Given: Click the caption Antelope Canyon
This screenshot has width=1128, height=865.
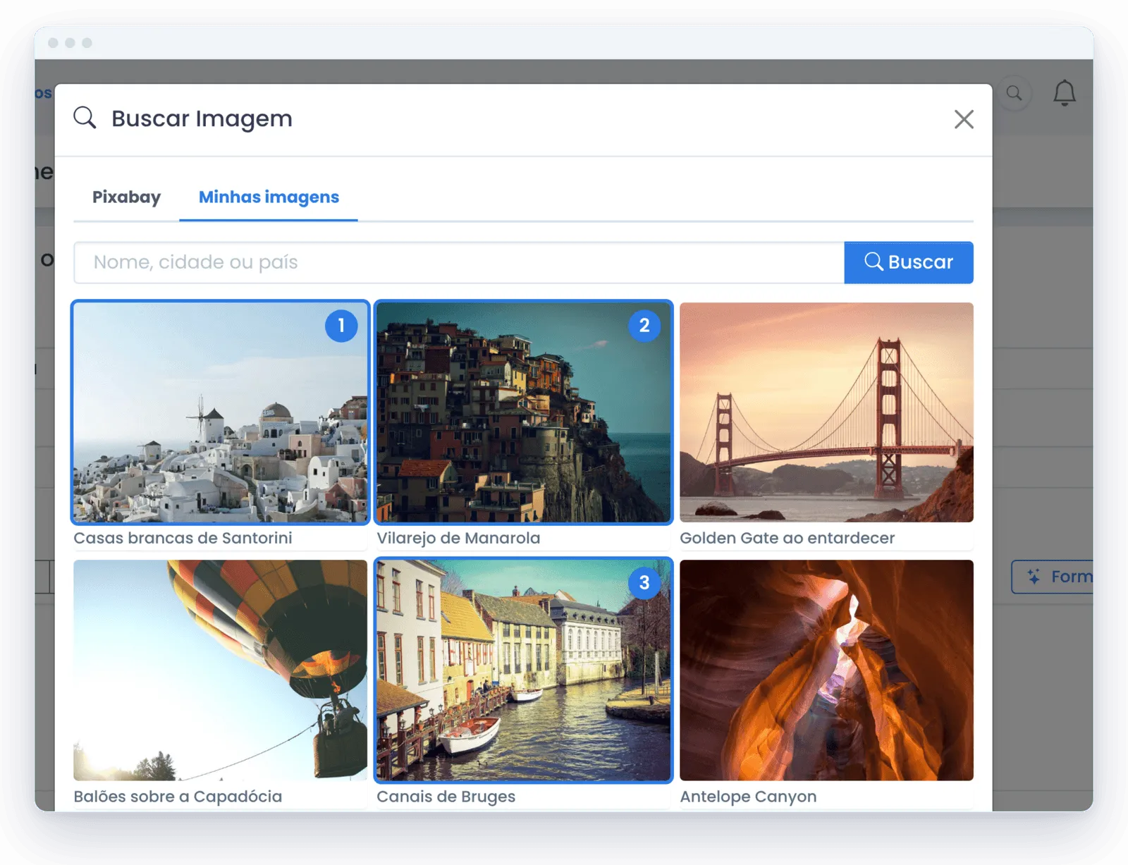Looking at the screenshot, I should click(x=748, y=797).
